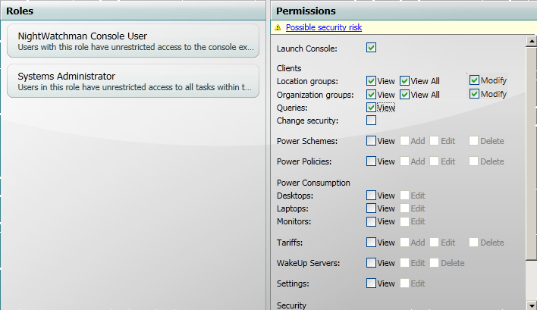
Task: Toggle Location groups View checkbox
Action: (x=371, y=80)
